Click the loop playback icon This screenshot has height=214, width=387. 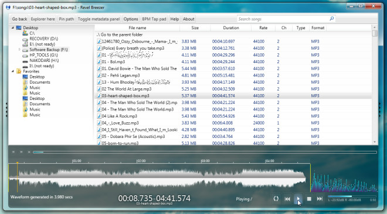276,199
